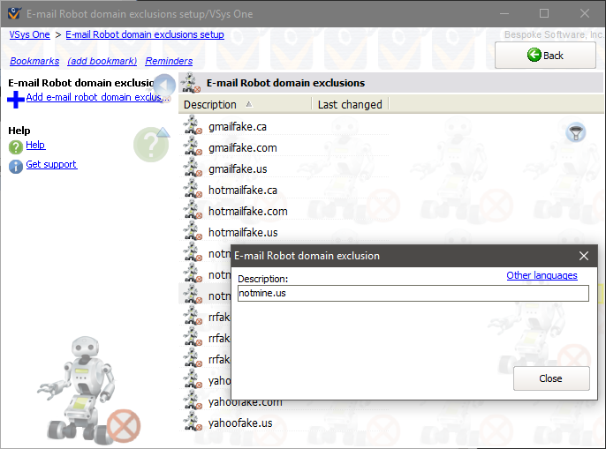Close the domain exclusion dialog with X
Viewport: 606px width, 449px height.
click(583, 256)
